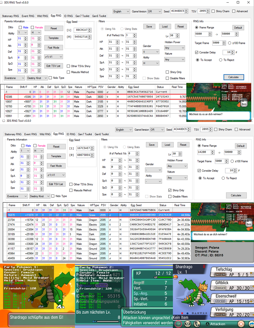
Task: Open the English language dropdown in the upper window
Action: (121, 12)
